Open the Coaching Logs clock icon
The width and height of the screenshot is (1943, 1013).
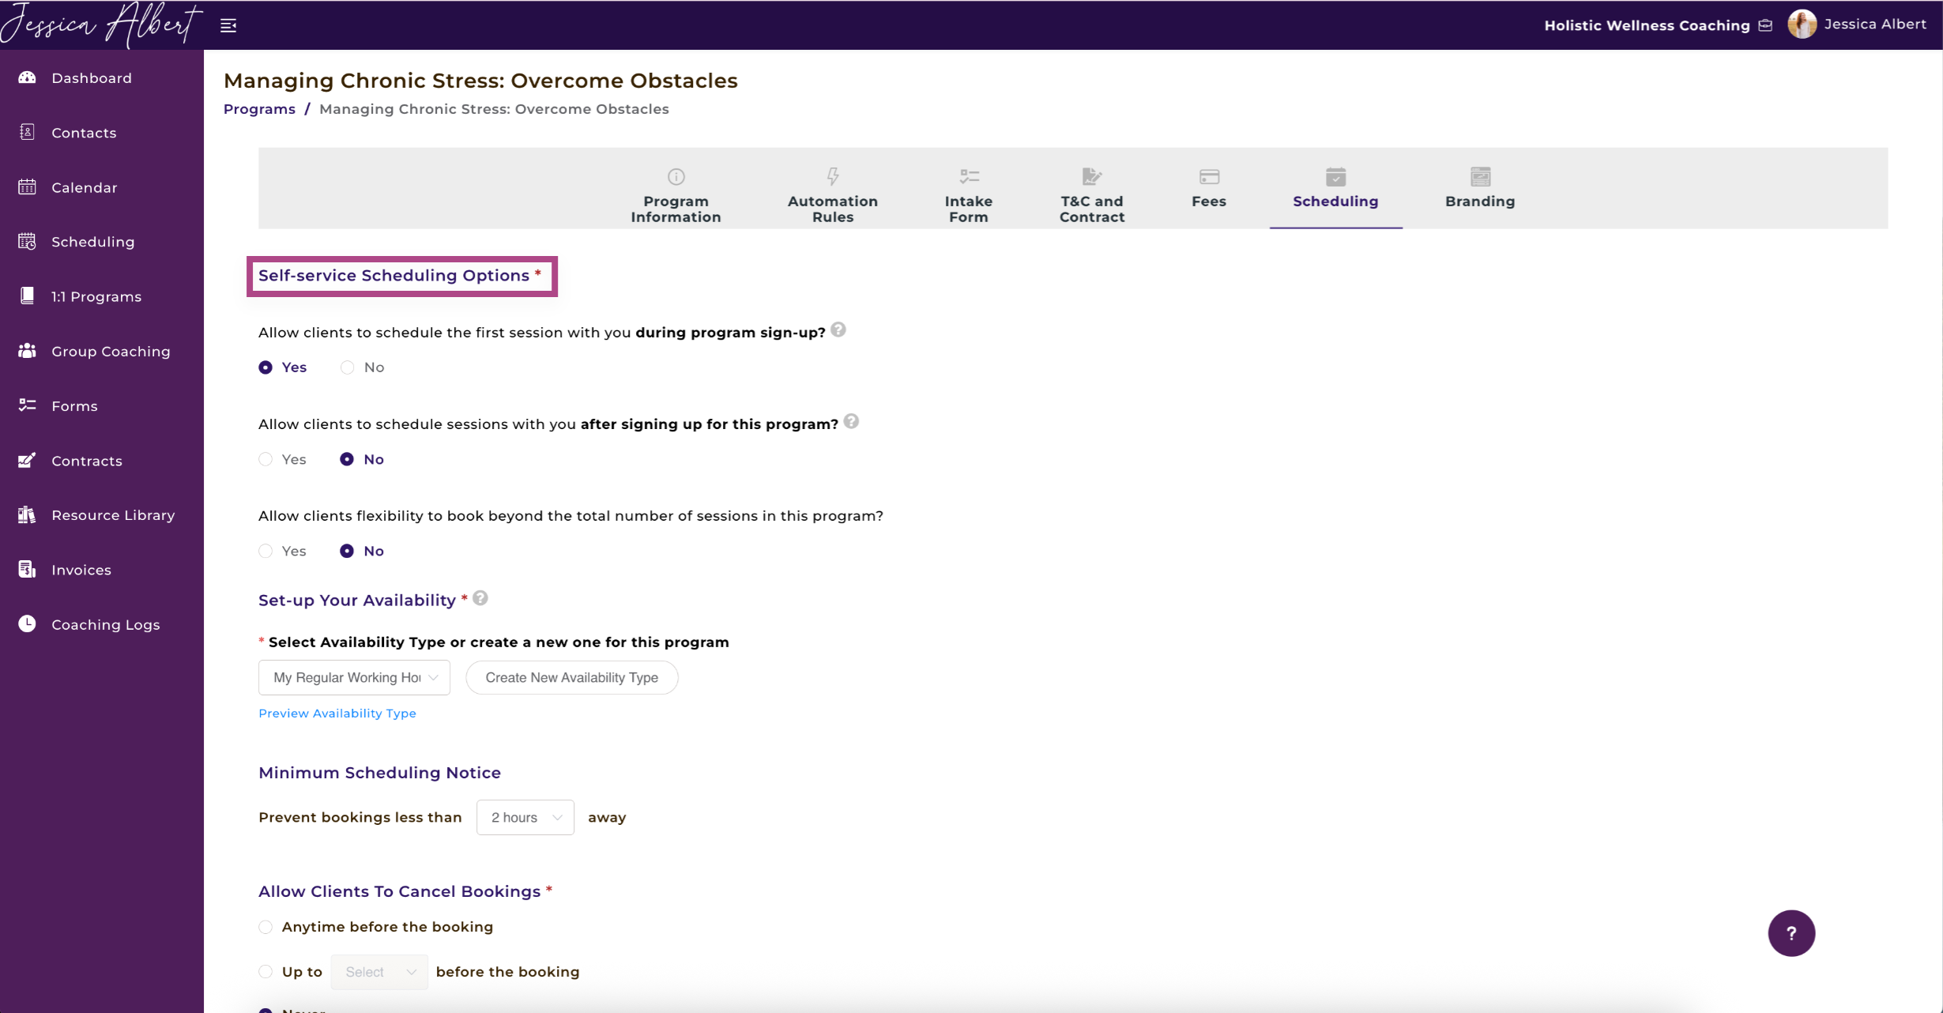[x=28, y=624]
